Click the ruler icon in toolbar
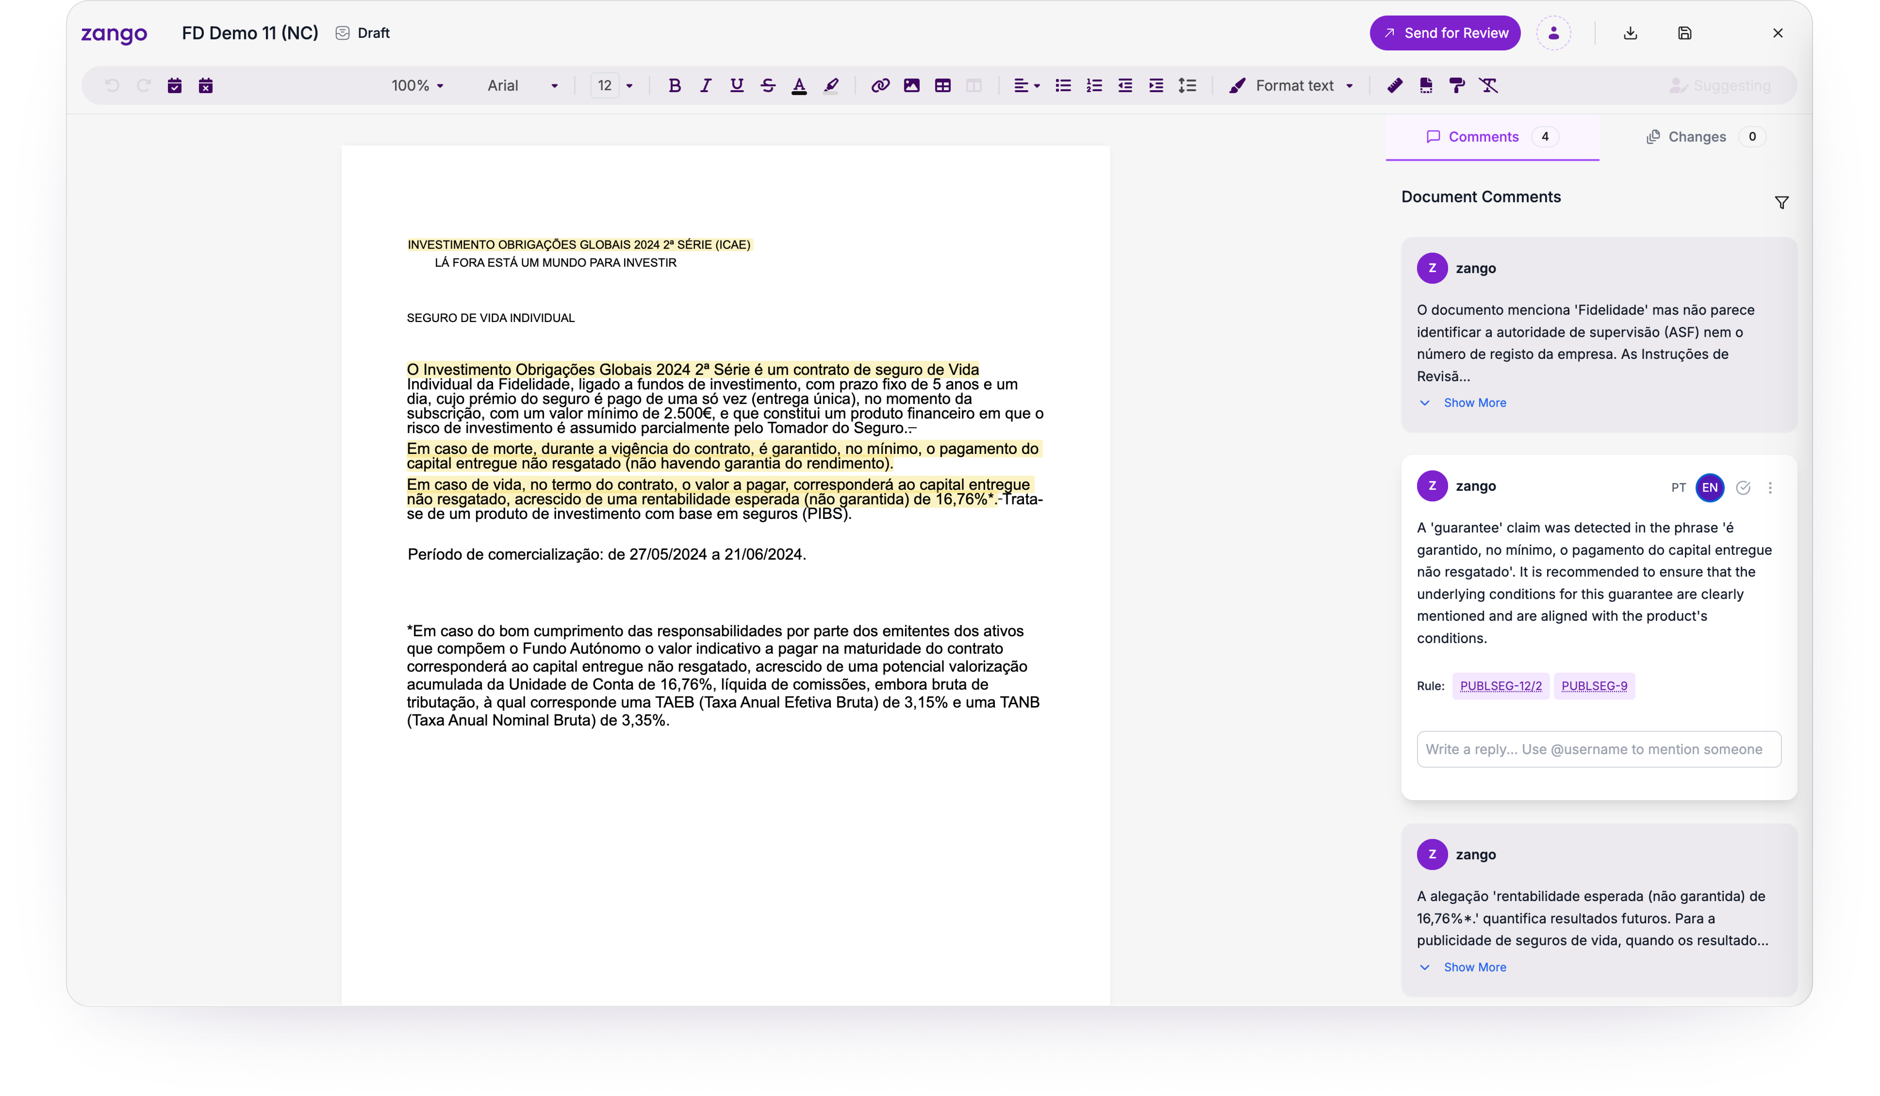Viewport: 1880px width, 1096px height. [1395, 86]
